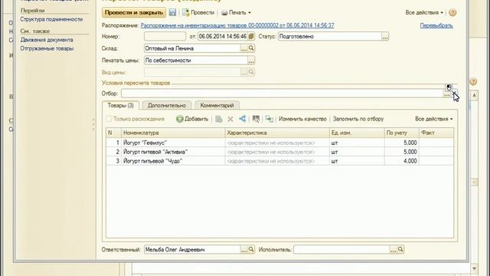Select row Йогурт "Гефилус"

(279, 143)
